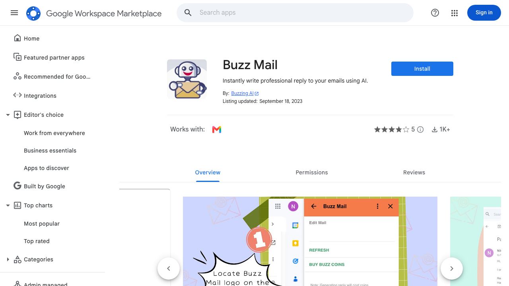Open Editor's choice label
Screen dimensions: 509x286
(x=44, y=115)
